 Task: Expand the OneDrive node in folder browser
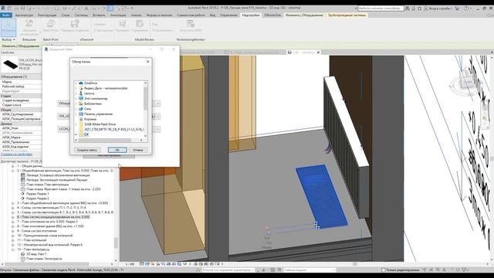click(76, 83)
